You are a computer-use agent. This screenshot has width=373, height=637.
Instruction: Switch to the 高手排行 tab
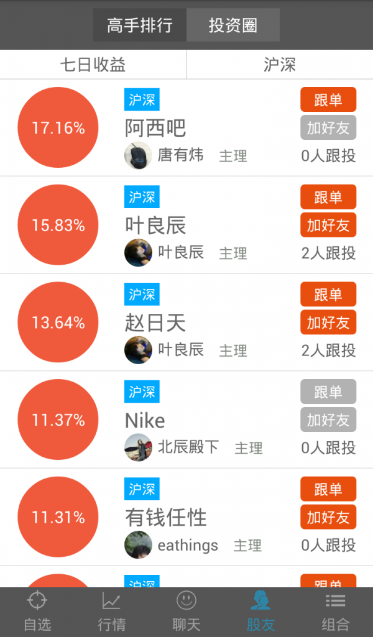[140, 25]
